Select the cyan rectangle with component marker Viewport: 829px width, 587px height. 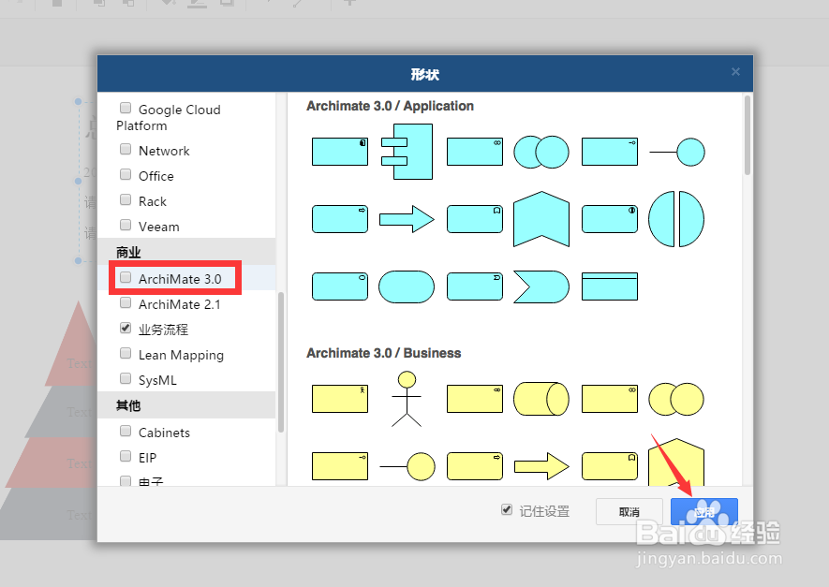click(x=340, y=152)
